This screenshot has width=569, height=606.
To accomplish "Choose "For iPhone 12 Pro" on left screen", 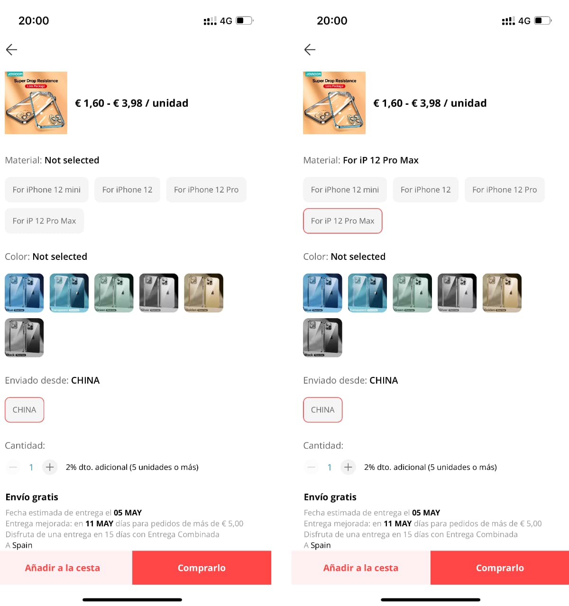I will 206,190.
